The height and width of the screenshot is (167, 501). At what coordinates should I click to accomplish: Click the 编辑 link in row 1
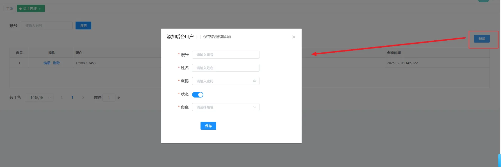(47, 63)
